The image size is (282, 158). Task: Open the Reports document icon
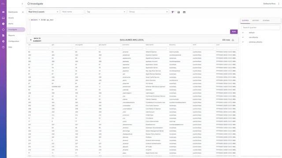[x=3, y=36]
